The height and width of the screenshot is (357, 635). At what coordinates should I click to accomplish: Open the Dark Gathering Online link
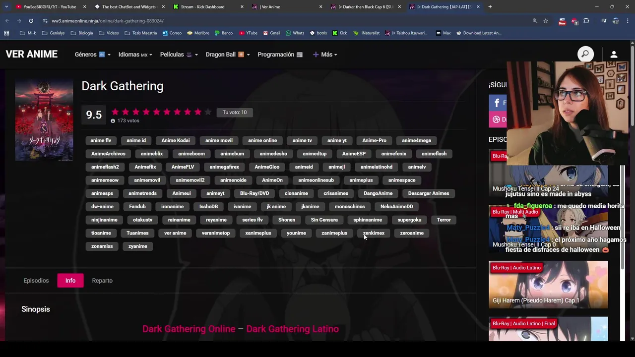[189, 329]
